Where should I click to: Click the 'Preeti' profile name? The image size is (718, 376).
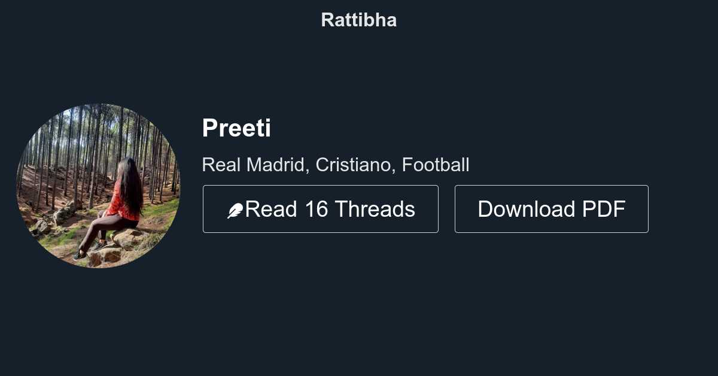237,128
